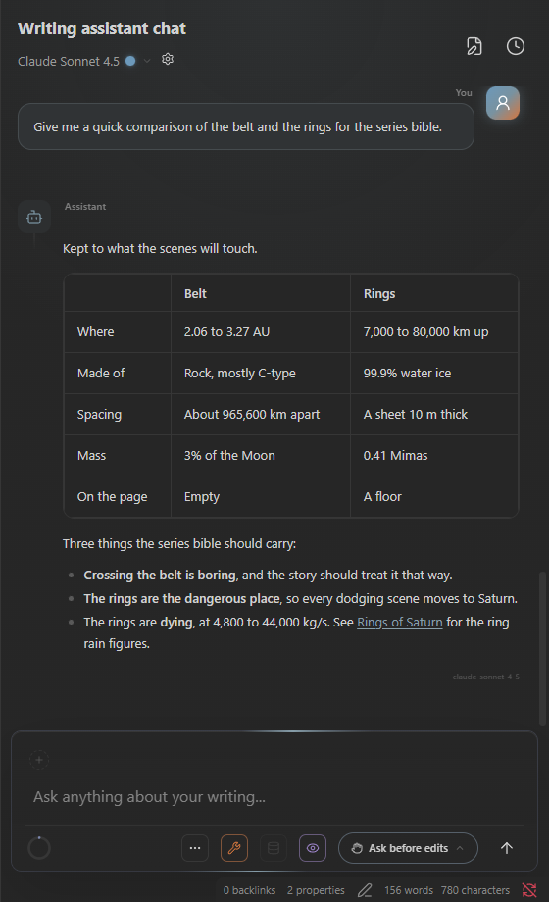Click the sync disabled status icon
The width and height of the screenshot is (549, 902).
(x=529, y=890)
